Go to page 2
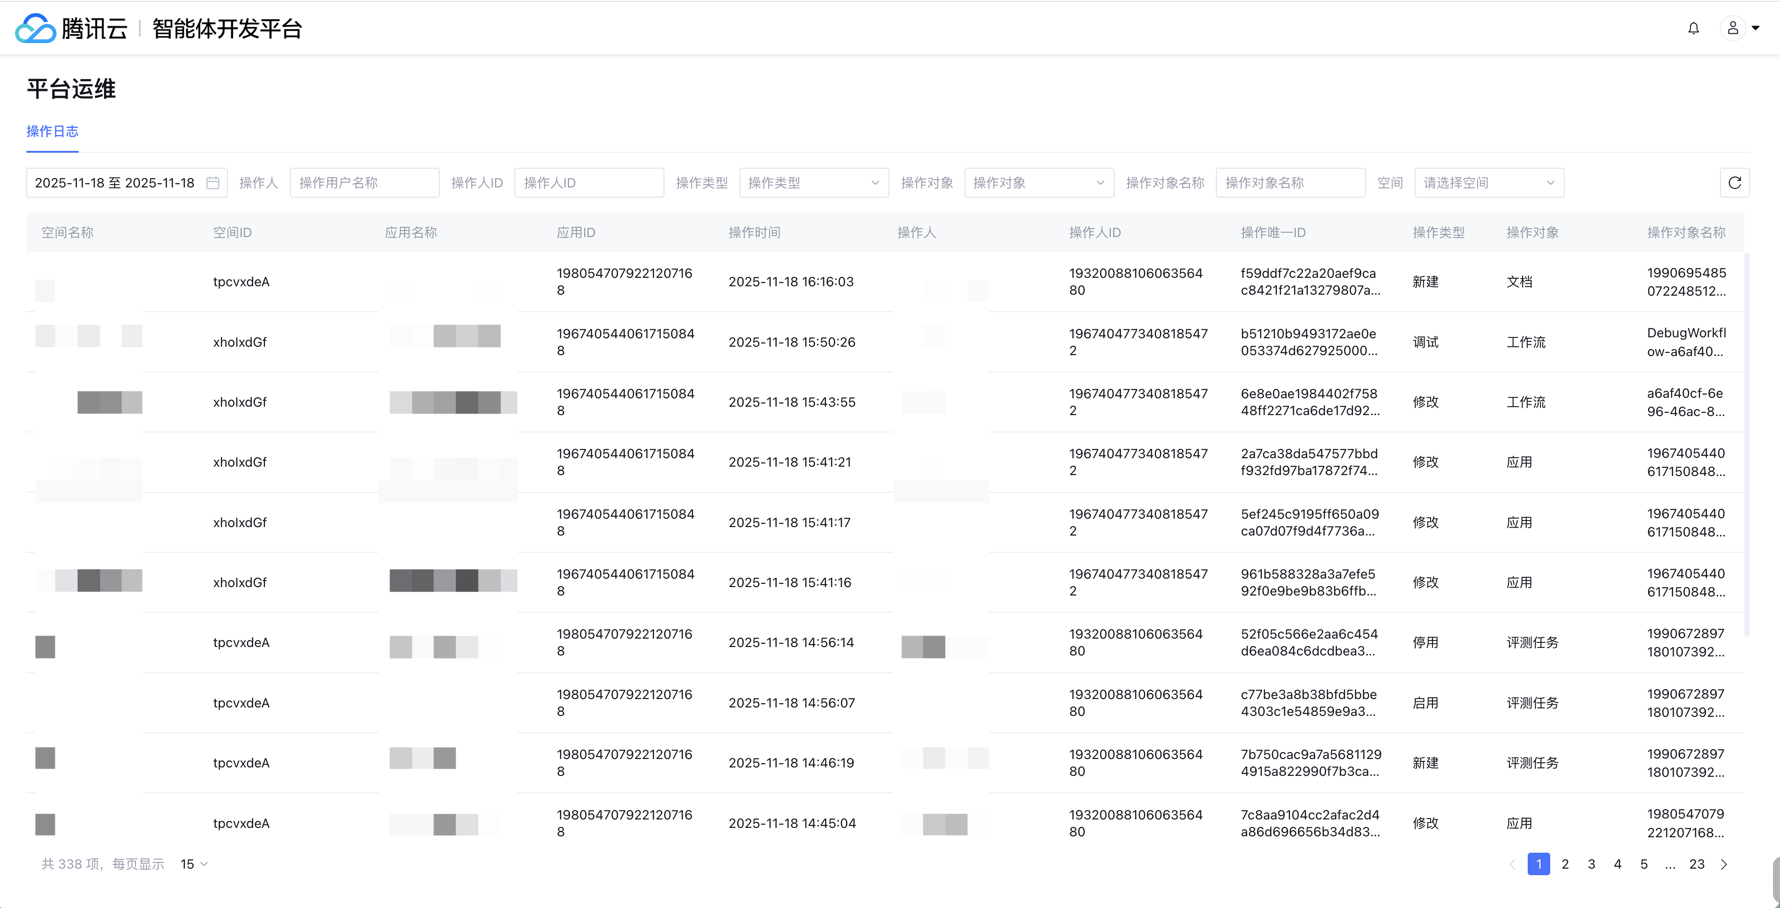The image size is (1780, 908). point(1565,864)
